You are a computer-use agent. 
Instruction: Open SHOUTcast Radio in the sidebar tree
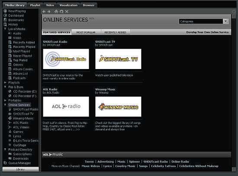pos(26,110)
